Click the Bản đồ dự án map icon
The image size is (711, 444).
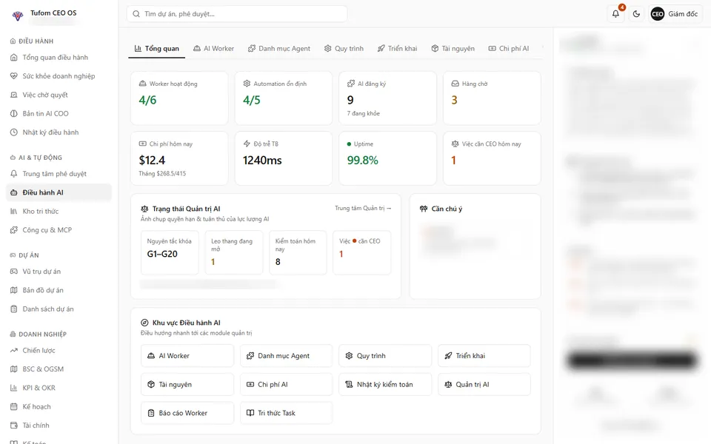click(13, 290)
